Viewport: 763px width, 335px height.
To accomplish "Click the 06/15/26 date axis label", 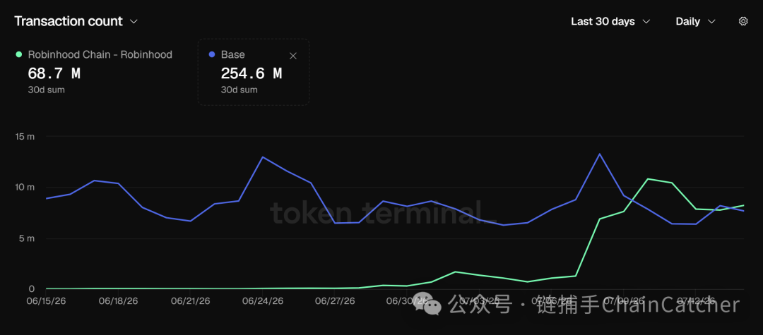I will click(45, 301).
